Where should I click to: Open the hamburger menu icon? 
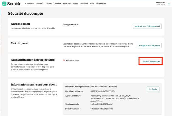pyautogui.click(x=169, y=4)
